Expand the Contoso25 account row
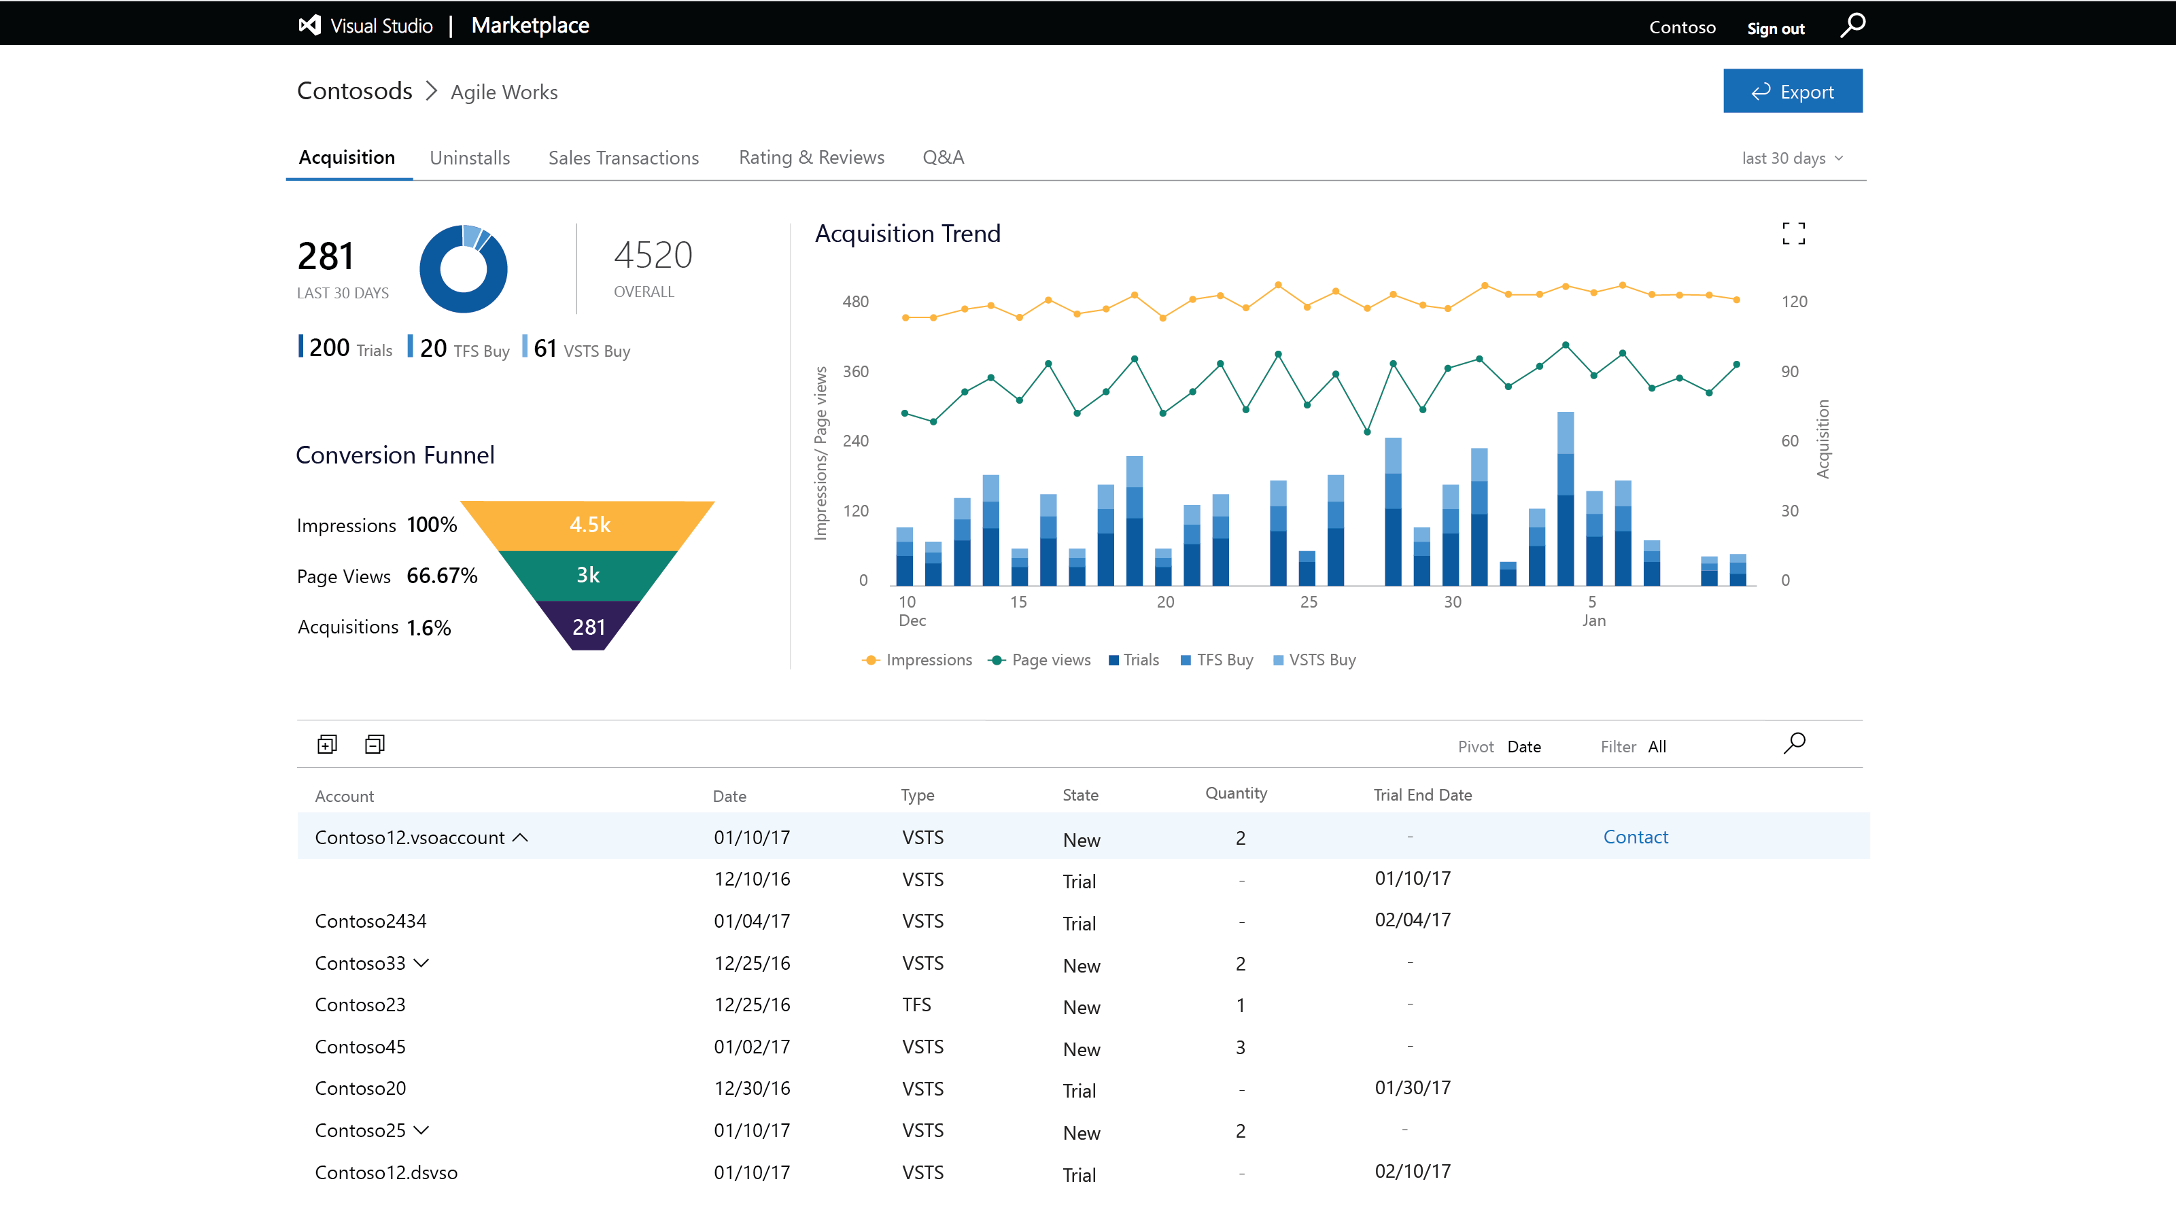Image resolution: width=2176 pixels, height=1224 pixels. coord(421,1130)
